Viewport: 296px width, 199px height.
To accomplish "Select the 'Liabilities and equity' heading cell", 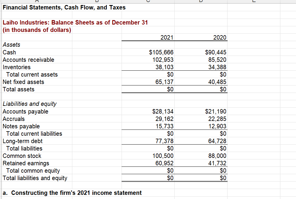I will coord(30,104).
